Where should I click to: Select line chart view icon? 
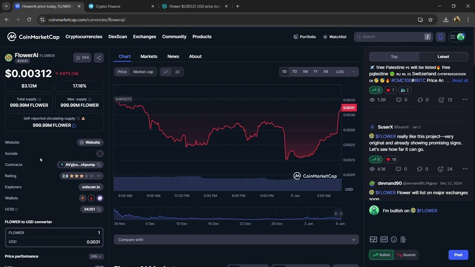coord(166,72)
